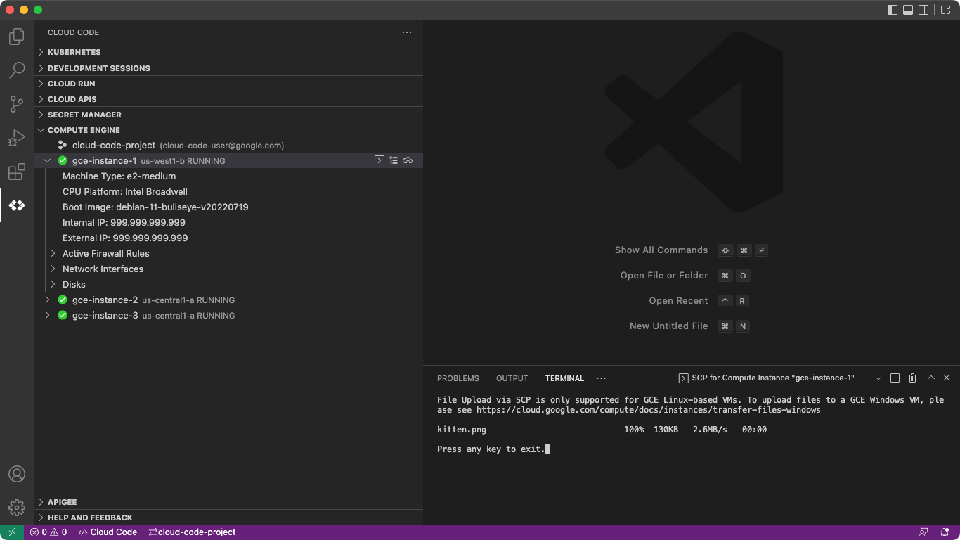Split the terminal panel
The image size is (960, 540).
(x=895, y=378)
